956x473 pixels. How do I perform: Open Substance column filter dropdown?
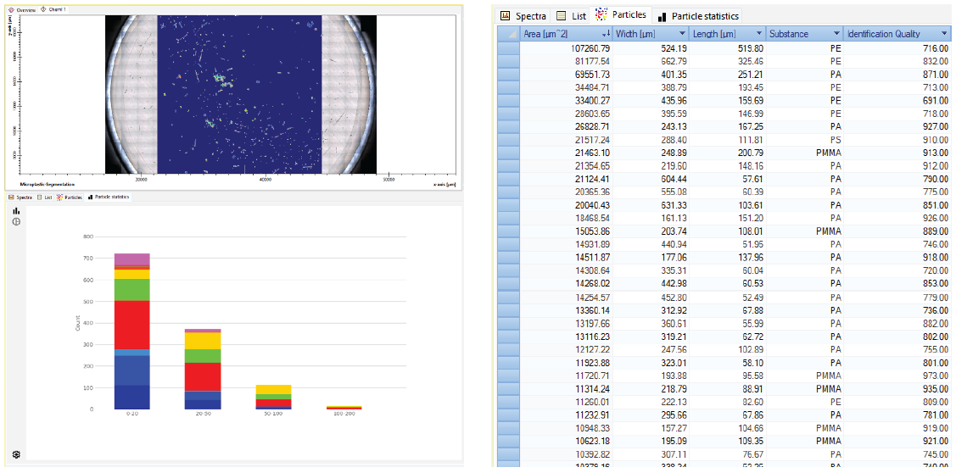click(x=836, y=34)
